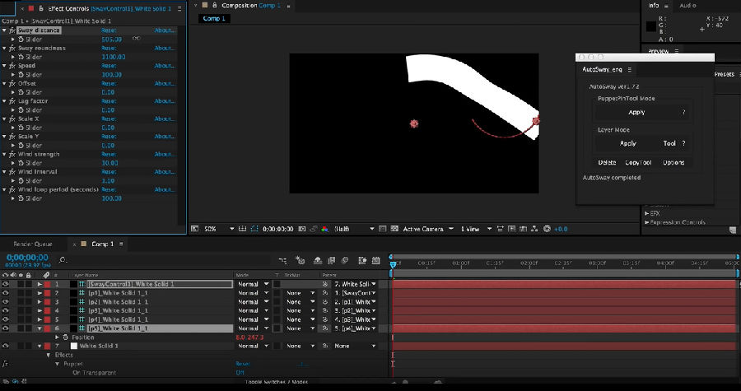Viewport: 741px width, 391px height.
Task: Toggle visibility of the p3 White Solid layer
Action: (6, 310)
